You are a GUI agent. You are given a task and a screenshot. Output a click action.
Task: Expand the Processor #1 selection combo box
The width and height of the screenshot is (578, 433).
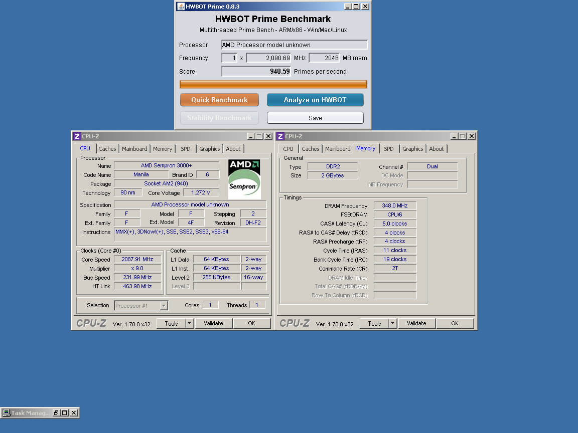pos(164,306)
